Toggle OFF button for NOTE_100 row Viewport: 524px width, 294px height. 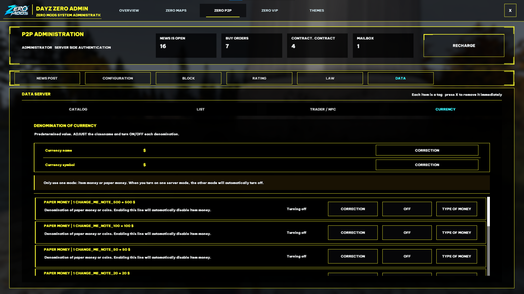click(407, 233)
